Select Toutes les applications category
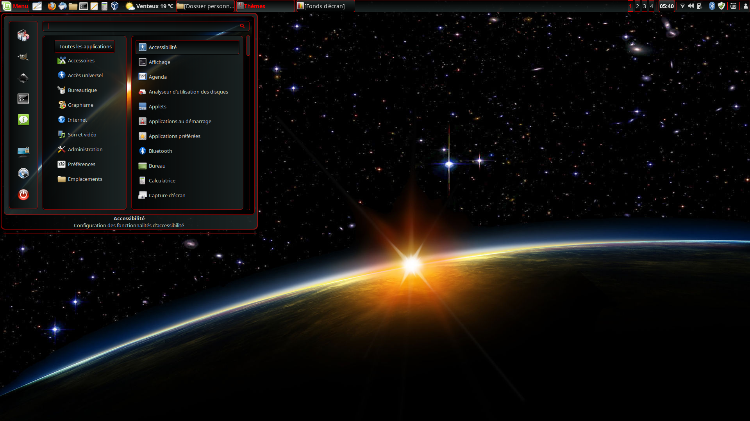Image resolution: width=750 pixels, height=421 pixels. click(85, 46)
